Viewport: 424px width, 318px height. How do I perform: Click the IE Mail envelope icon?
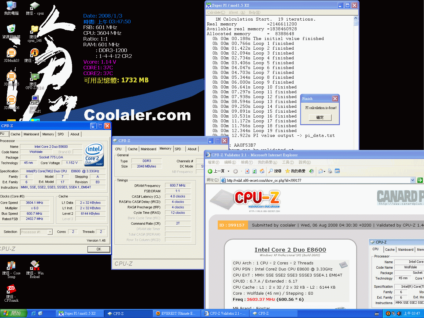pos(321,171)
